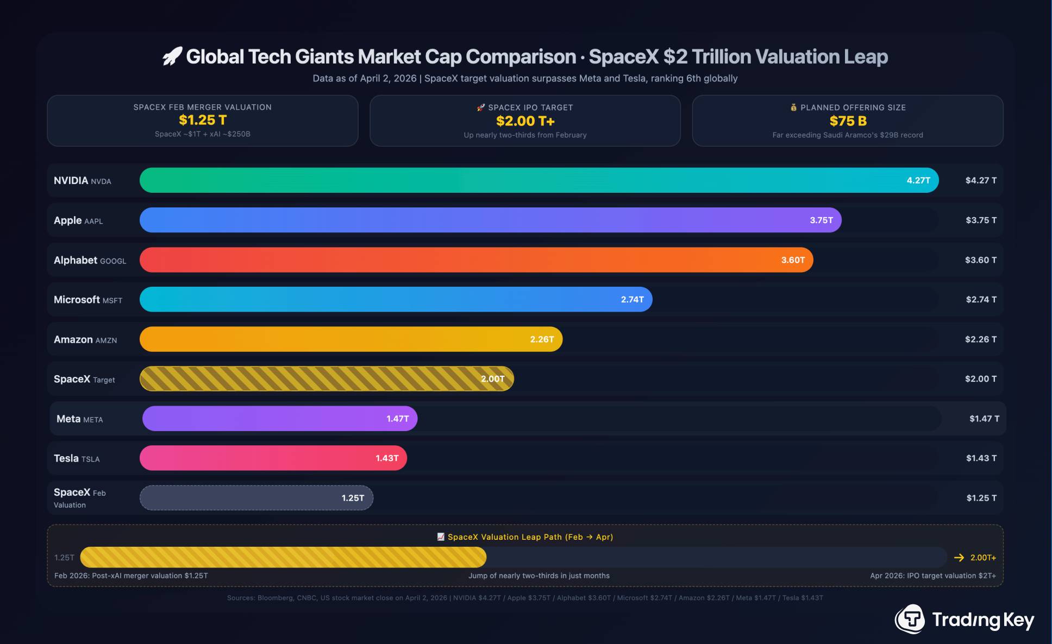This screenshot has height=644, width=1052.
Task: Click the NVIDIA green market cap bar
Action: [x=538, y=180]
